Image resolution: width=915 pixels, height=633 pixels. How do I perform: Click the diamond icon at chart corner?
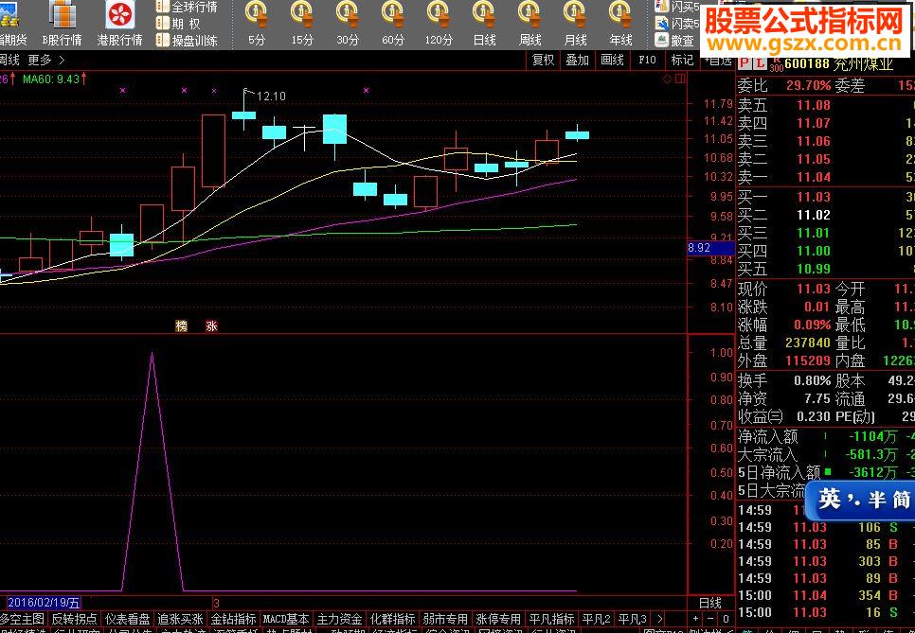(x=667, y=79)
